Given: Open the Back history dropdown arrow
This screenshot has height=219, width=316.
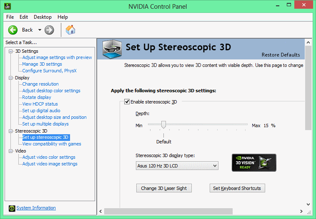Looking at the screenshot, I should (x=40, y=30).
